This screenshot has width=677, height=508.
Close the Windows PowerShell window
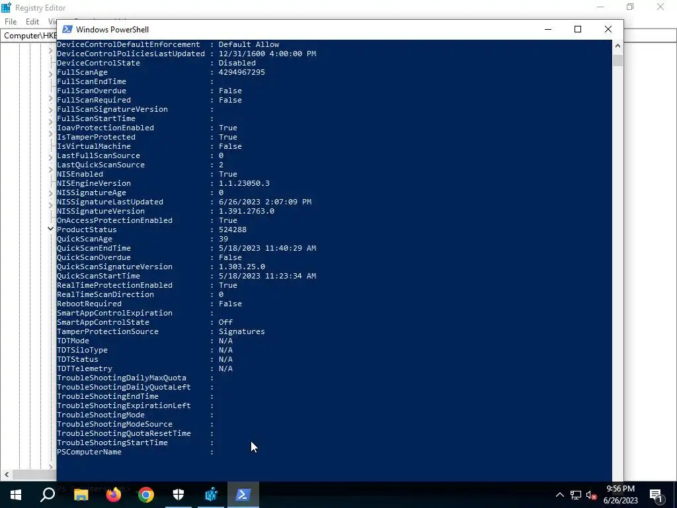pos(608,29)
